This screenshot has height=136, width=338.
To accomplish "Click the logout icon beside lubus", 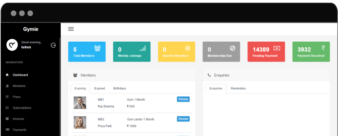I will pyautogui.click(x=53, y=45).
